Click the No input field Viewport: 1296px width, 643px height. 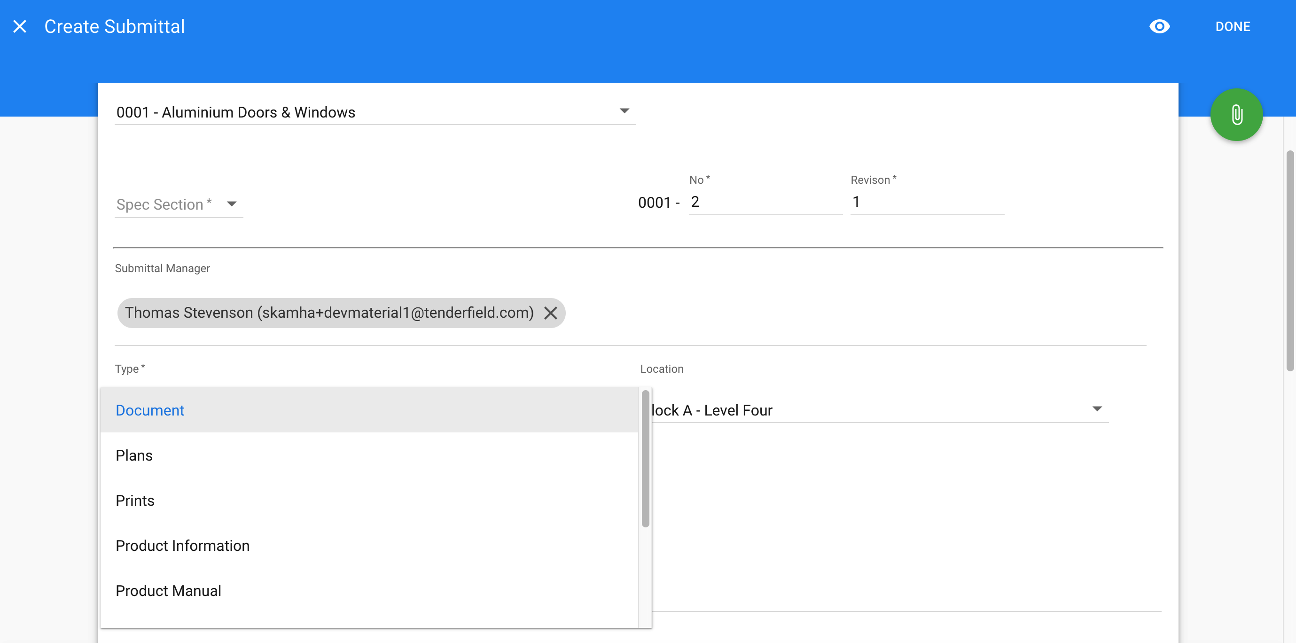click(765, 202)
